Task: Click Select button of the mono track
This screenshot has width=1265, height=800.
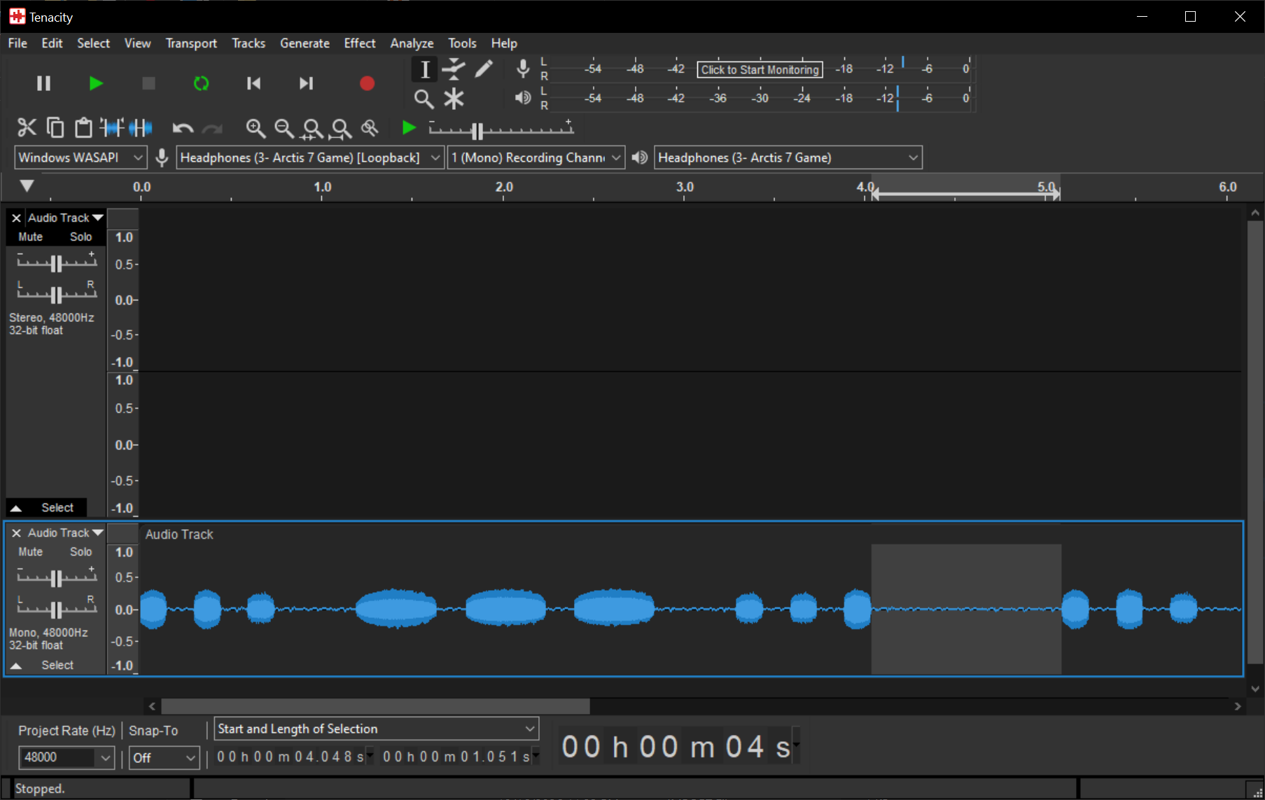Action: point(57,665)
